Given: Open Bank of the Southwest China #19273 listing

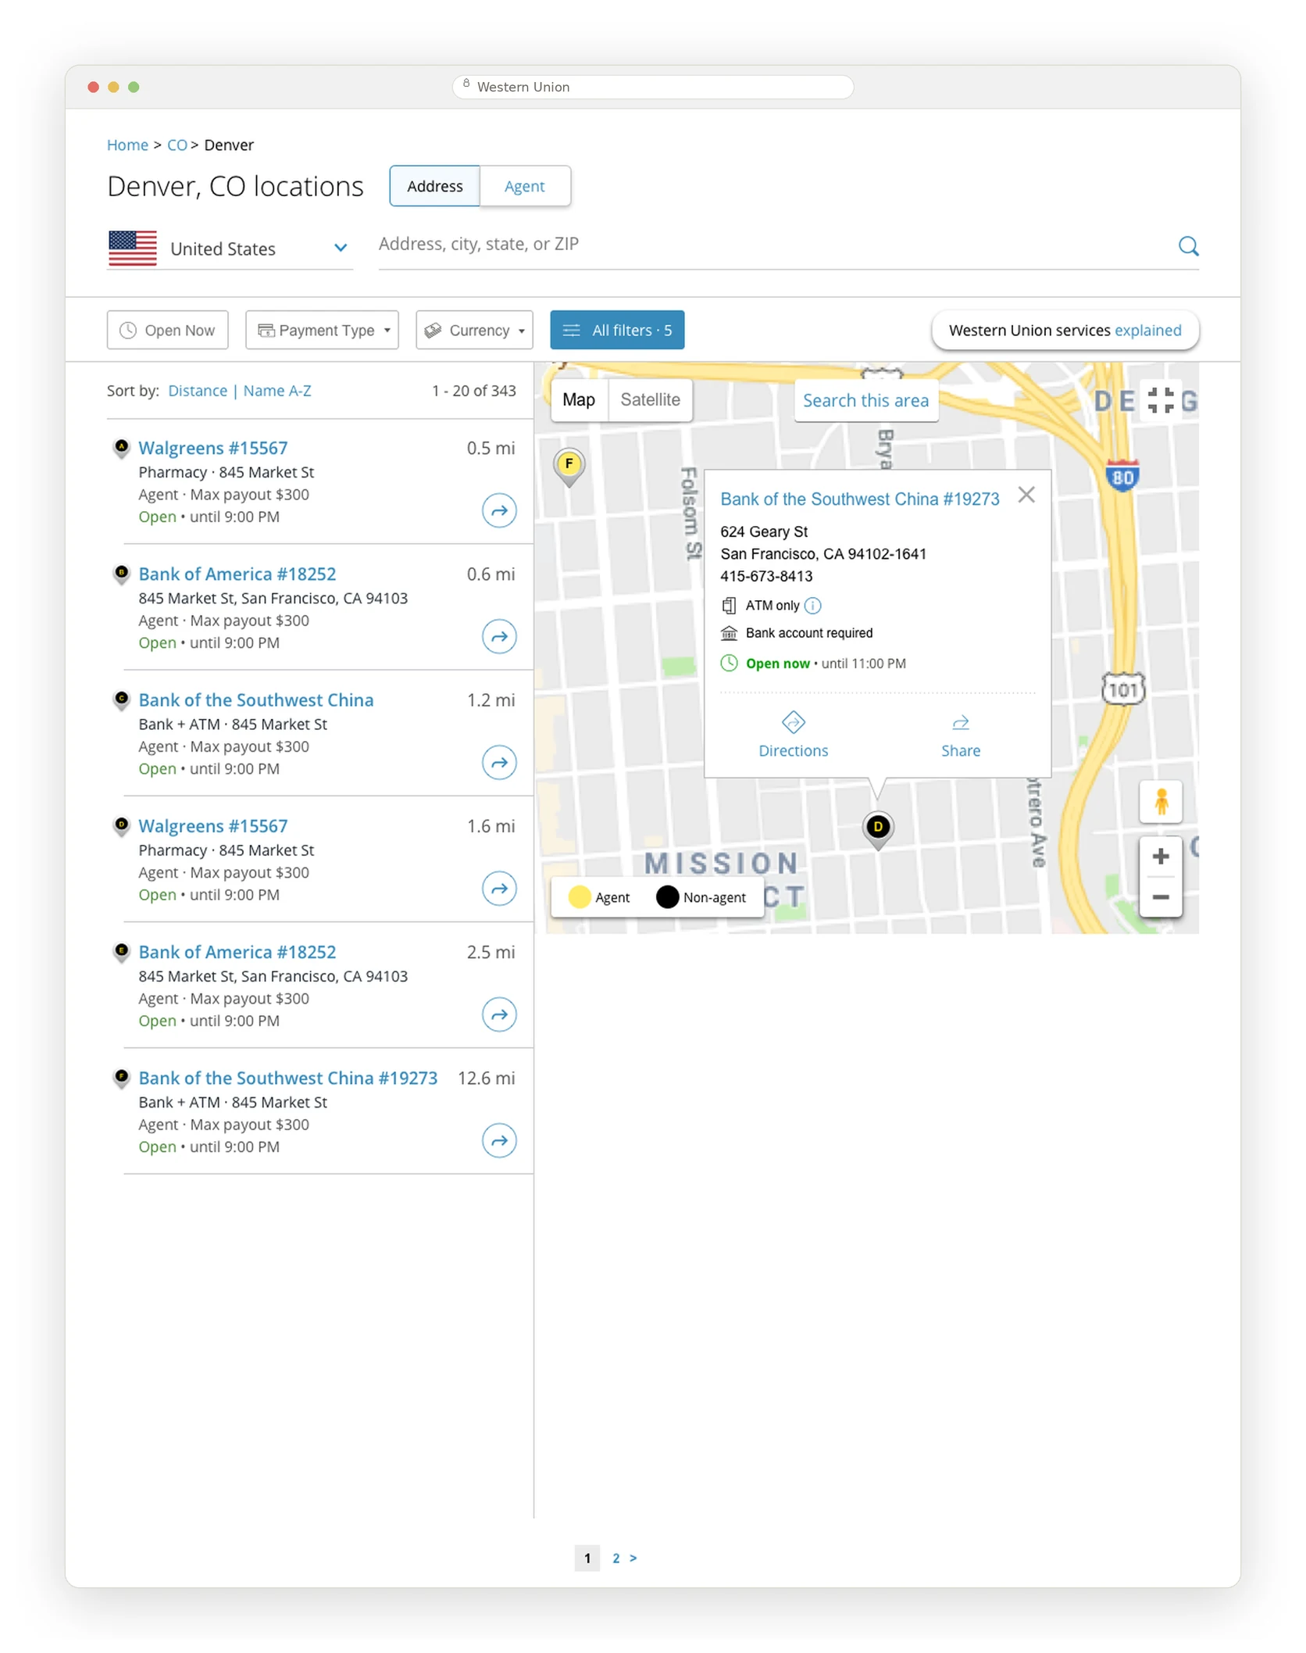Looking at the screenshot, I should coord(287,1078).
